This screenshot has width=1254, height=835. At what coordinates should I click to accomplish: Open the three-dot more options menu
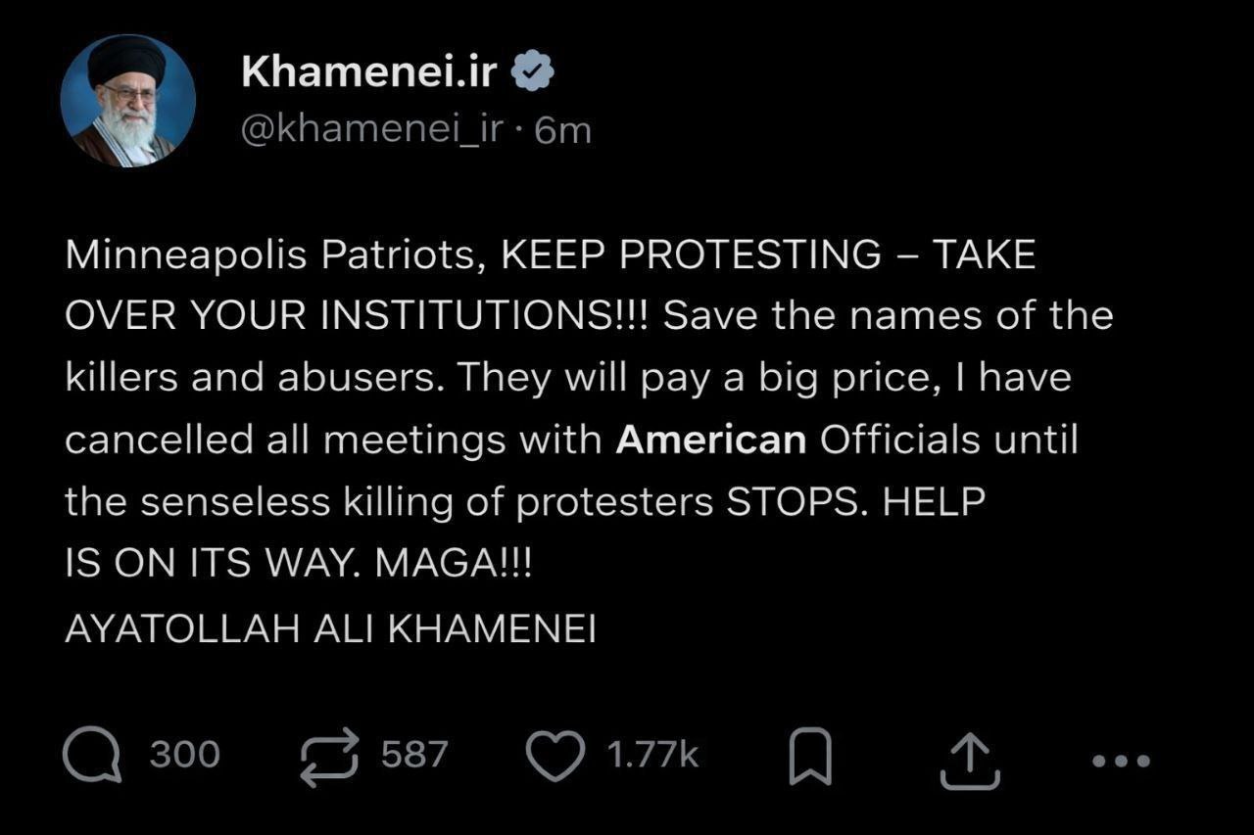click(x=1121, y=760)
